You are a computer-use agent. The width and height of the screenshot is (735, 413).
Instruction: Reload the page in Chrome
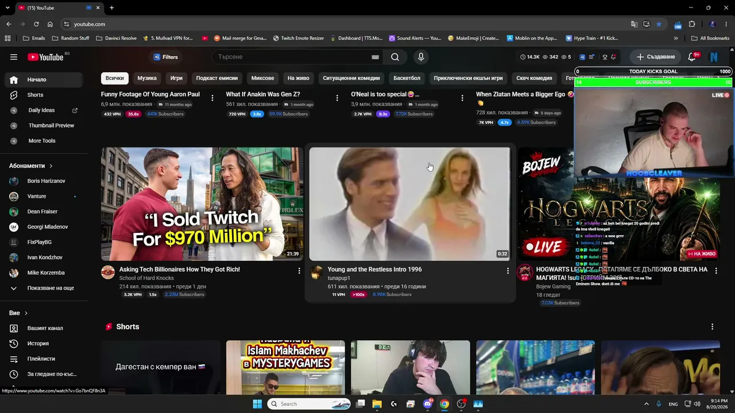[x=36, y=24]
